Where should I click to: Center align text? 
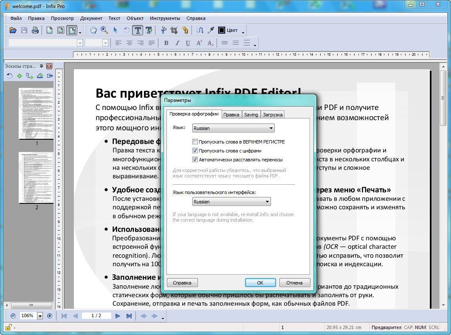(130, 43)
